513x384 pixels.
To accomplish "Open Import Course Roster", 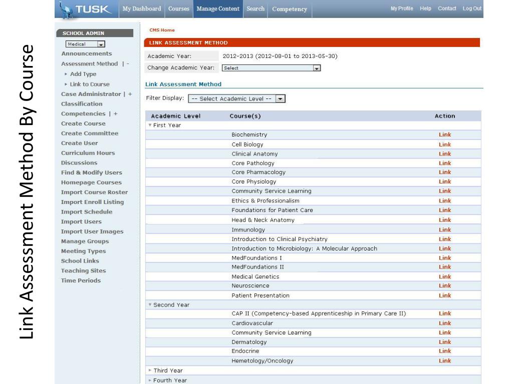I will point(94,192).
